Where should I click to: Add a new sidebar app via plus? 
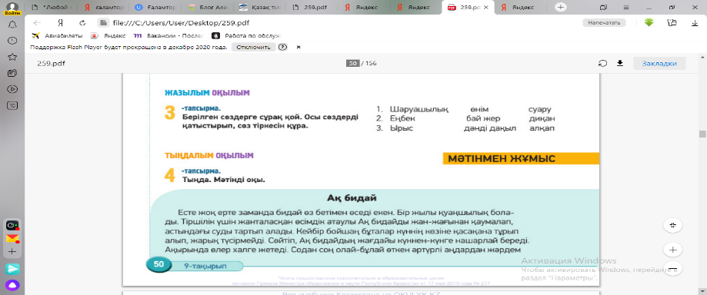12,252
